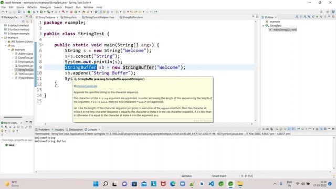Image resolution: width=336 pixels, height=189 pixels.
Task: Open dropdown arrow beside Run icon
Action: click(x=45, y=12)
